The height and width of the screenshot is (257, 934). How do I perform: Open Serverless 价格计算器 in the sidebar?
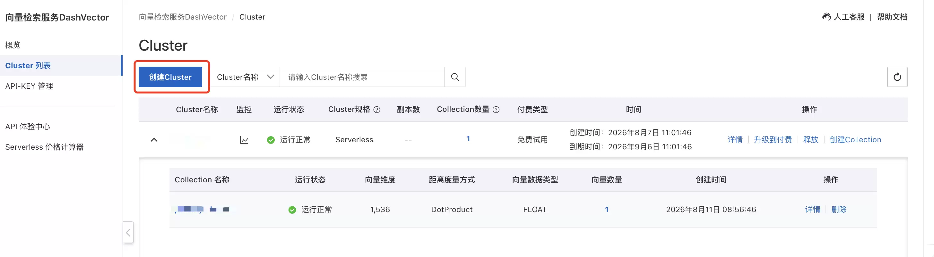44,147
